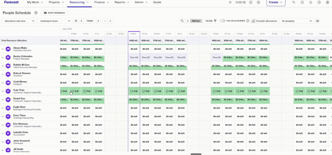332x155 pixels.
Task: Click Jill Smith name
Action: [x=18, y=149]
